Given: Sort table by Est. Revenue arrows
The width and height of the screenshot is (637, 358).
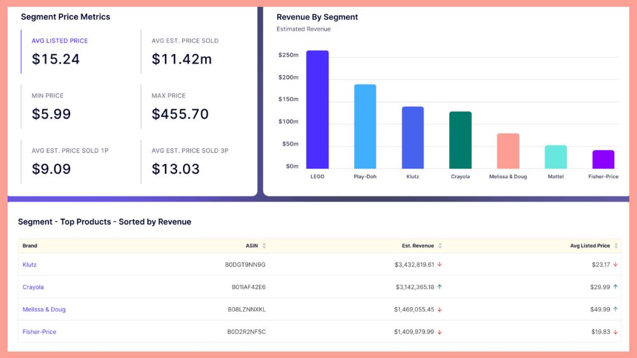Looking at the screenshot, I should pyautogui.click(x=440, y=245).
